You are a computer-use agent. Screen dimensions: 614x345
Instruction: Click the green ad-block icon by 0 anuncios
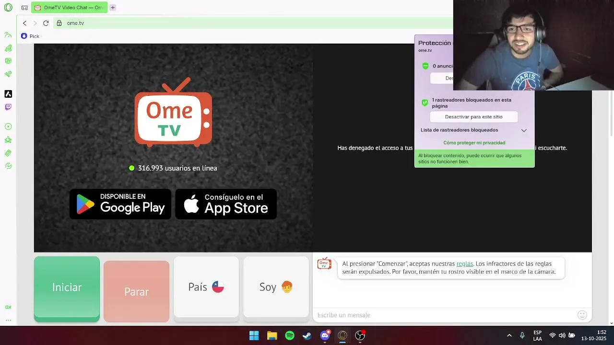(425, 66)
